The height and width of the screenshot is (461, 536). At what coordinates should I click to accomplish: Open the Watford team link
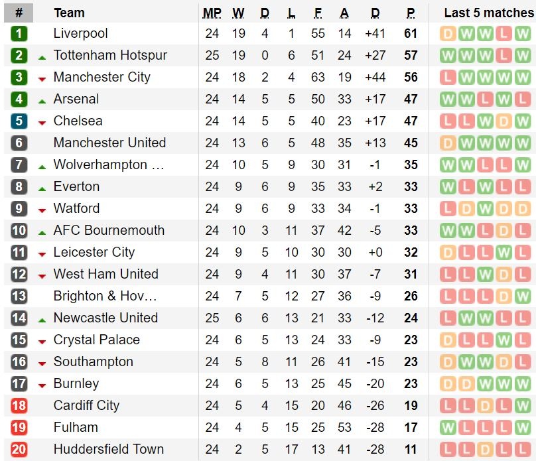76,208
